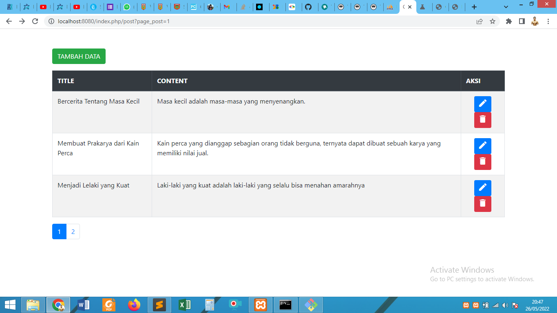Switch to the phpMyAdmin browser tab
Viewport: 557px width, 313px height.
(390, 7)
